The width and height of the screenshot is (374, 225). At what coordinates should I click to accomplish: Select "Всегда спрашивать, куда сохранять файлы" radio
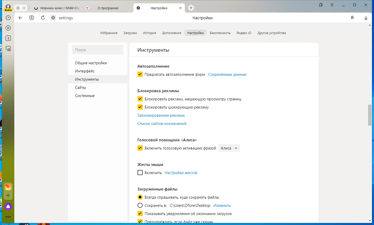(x=140, y=197)
